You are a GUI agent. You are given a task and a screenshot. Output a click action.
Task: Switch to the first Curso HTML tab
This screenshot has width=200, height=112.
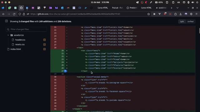[x=103, y=8]
